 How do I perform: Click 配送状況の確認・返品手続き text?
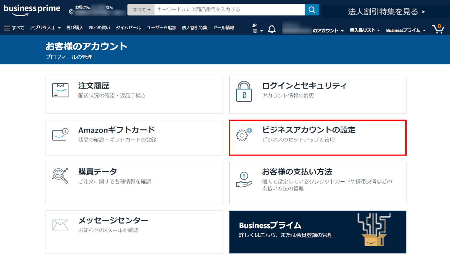coord(112,95)
